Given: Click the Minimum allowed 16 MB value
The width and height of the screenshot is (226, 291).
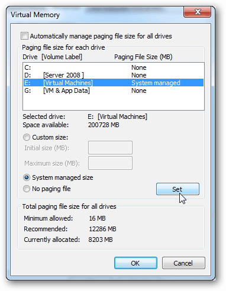Looking at the screenshot, I should pyautogui.click(x=98, y=218).
